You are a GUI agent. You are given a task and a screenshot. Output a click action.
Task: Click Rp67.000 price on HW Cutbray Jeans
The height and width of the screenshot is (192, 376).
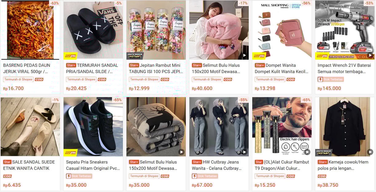point(202,185)
